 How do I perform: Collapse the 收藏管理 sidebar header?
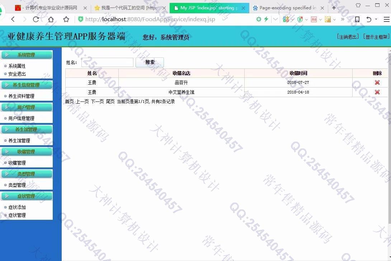(x=27, y=152)
